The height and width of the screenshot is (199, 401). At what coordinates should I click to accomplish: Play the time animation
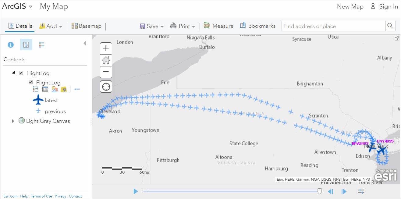pos(136,191)
